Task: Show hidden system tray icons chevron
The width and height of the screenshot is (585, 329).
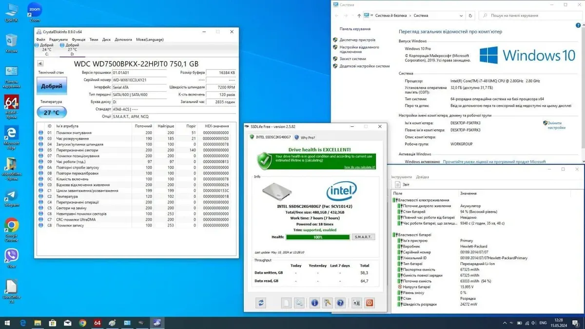Action: tap(504, 323)
